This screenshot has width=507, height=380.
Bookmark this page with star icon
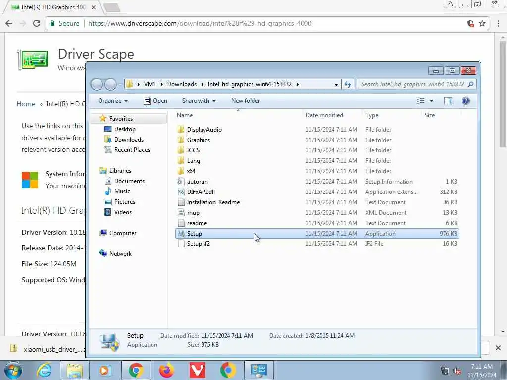(482, 23)
